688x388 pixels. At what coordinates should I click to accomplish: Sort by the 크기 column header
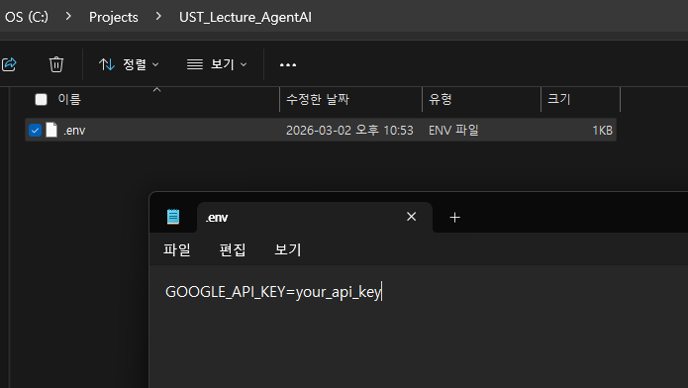tap(558, 99)
